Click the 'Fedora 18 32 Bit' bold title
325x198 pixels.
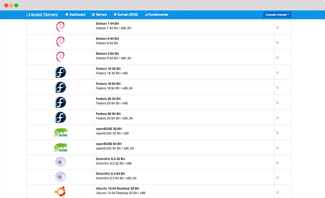[x=108, y=69]
